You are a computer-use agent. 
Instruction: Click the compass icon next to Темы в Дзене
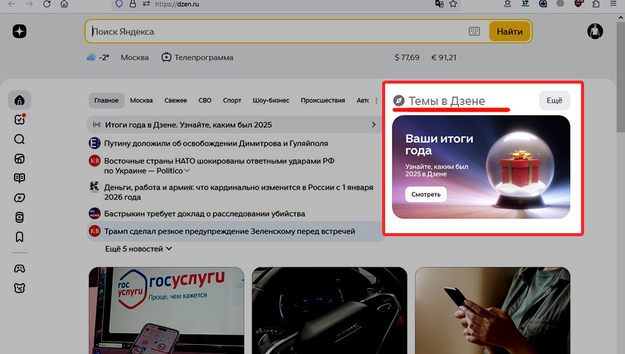399,101
